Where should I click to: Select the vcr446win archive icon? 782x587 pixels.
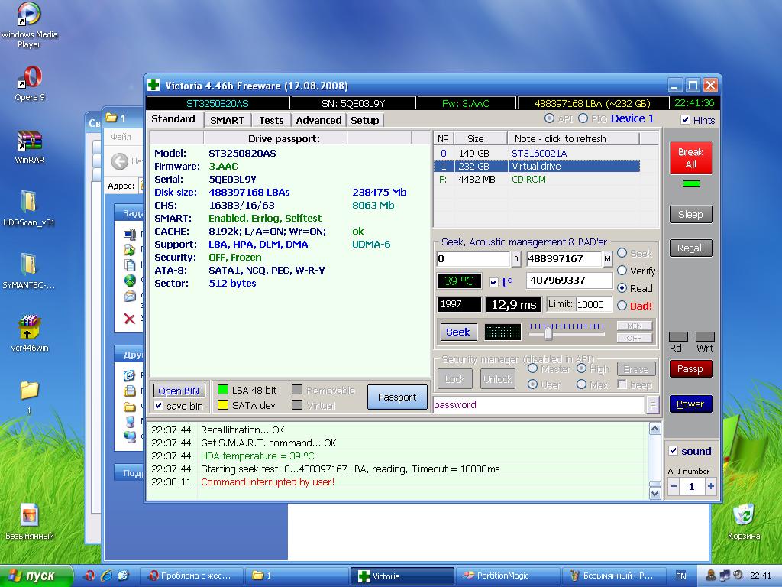pos(29,327)
